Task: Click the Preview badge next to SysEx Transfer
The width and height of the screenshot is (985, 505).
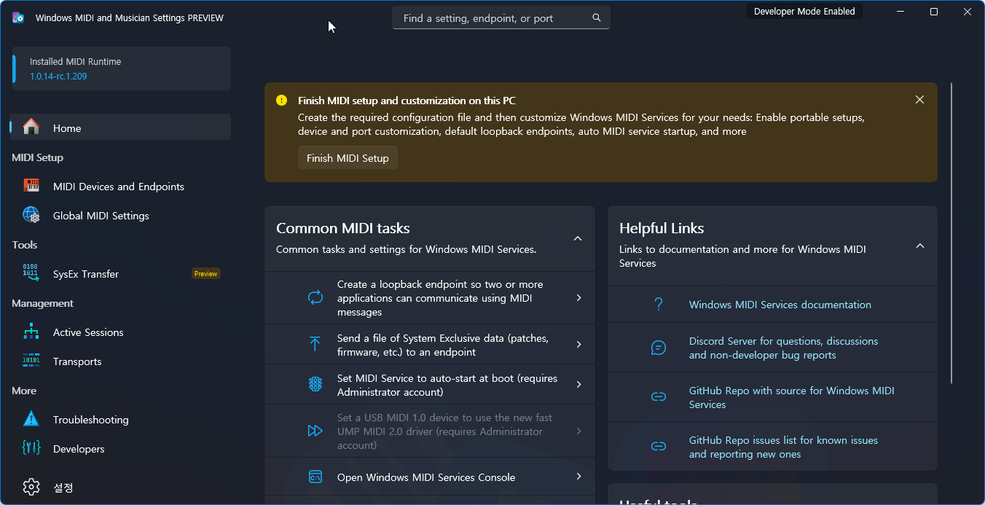Action: (205, 273)
